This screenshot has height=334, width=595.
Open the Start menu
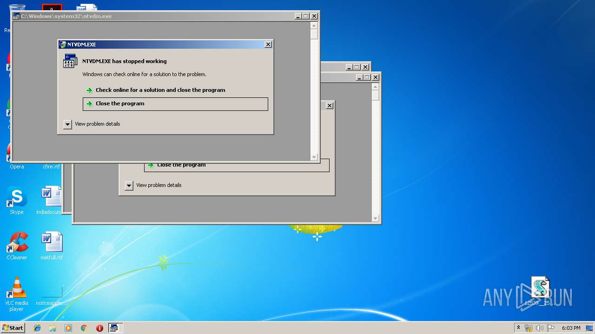13,328
